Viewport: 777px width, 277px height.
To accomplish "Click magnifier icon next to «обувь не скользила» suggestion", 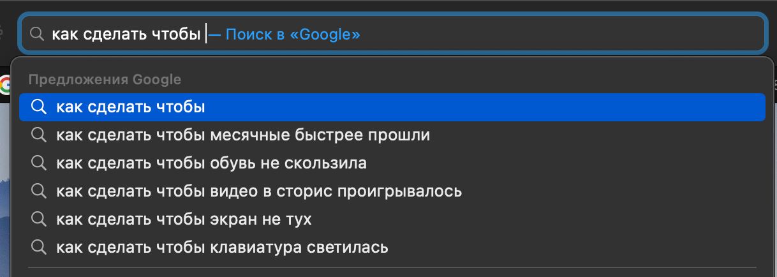I will coord(39,163).
